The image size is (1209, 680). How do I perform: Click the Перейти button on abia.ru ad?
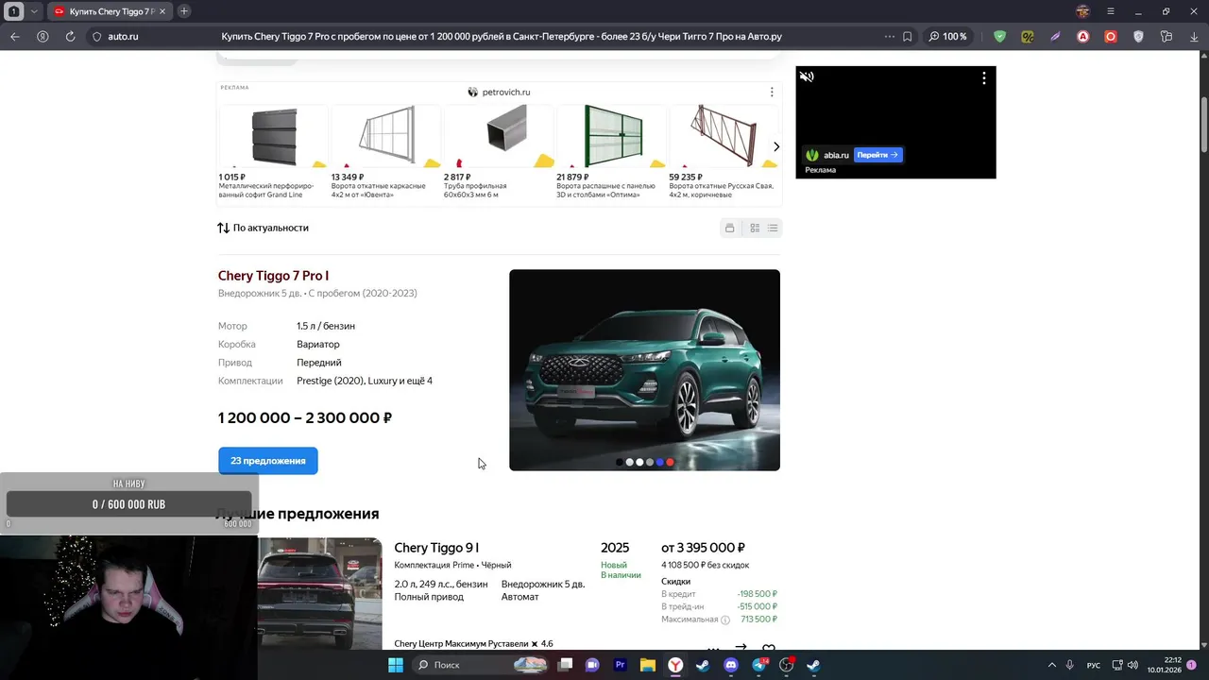click(878, 155)
